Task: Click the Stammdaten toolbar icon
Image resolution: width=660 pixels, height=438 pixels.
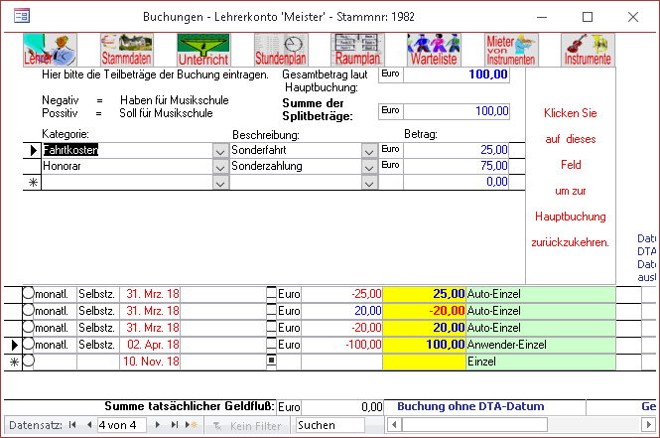Action: pyautogui.click(x=126, y=51)
